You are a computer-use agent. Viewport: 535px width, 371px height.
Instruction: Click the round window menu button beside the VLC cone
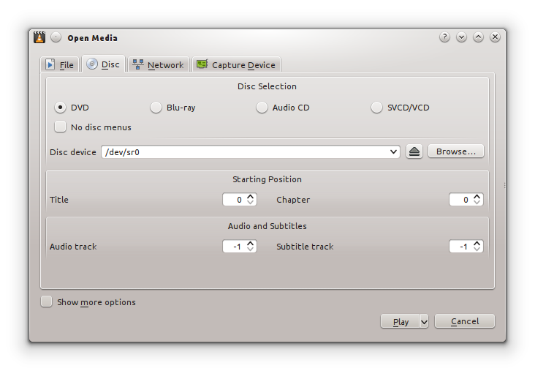coord(56,37)
